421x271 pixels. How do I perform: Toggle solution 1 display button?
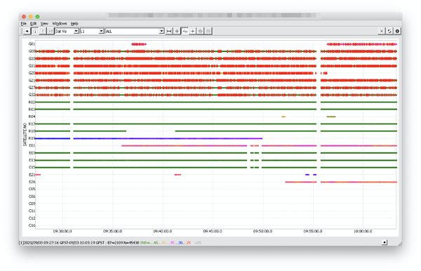(x=35, y=31)
